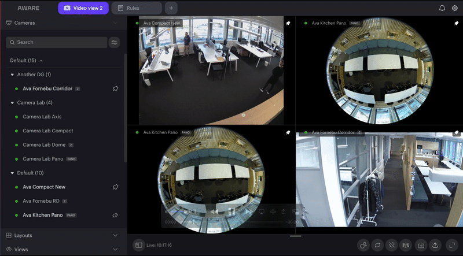This screenshot has height=256, width=463.
Task: Click the picture-in-picture icon in overlay player
Action: 295,212
